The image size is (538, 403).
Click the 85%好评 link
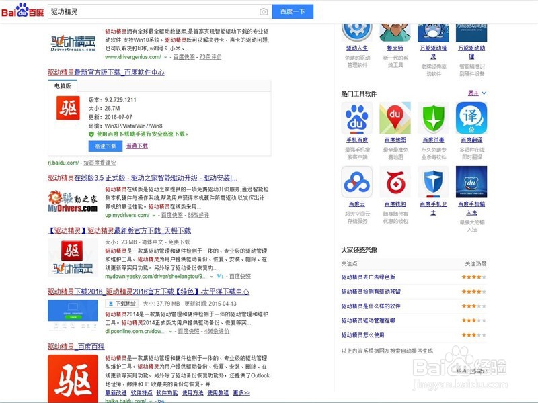(x=198, y=215)
